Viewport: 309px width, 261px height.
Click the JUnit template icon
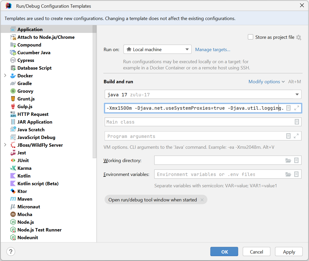pyautogui.click(x=13, y=160)
